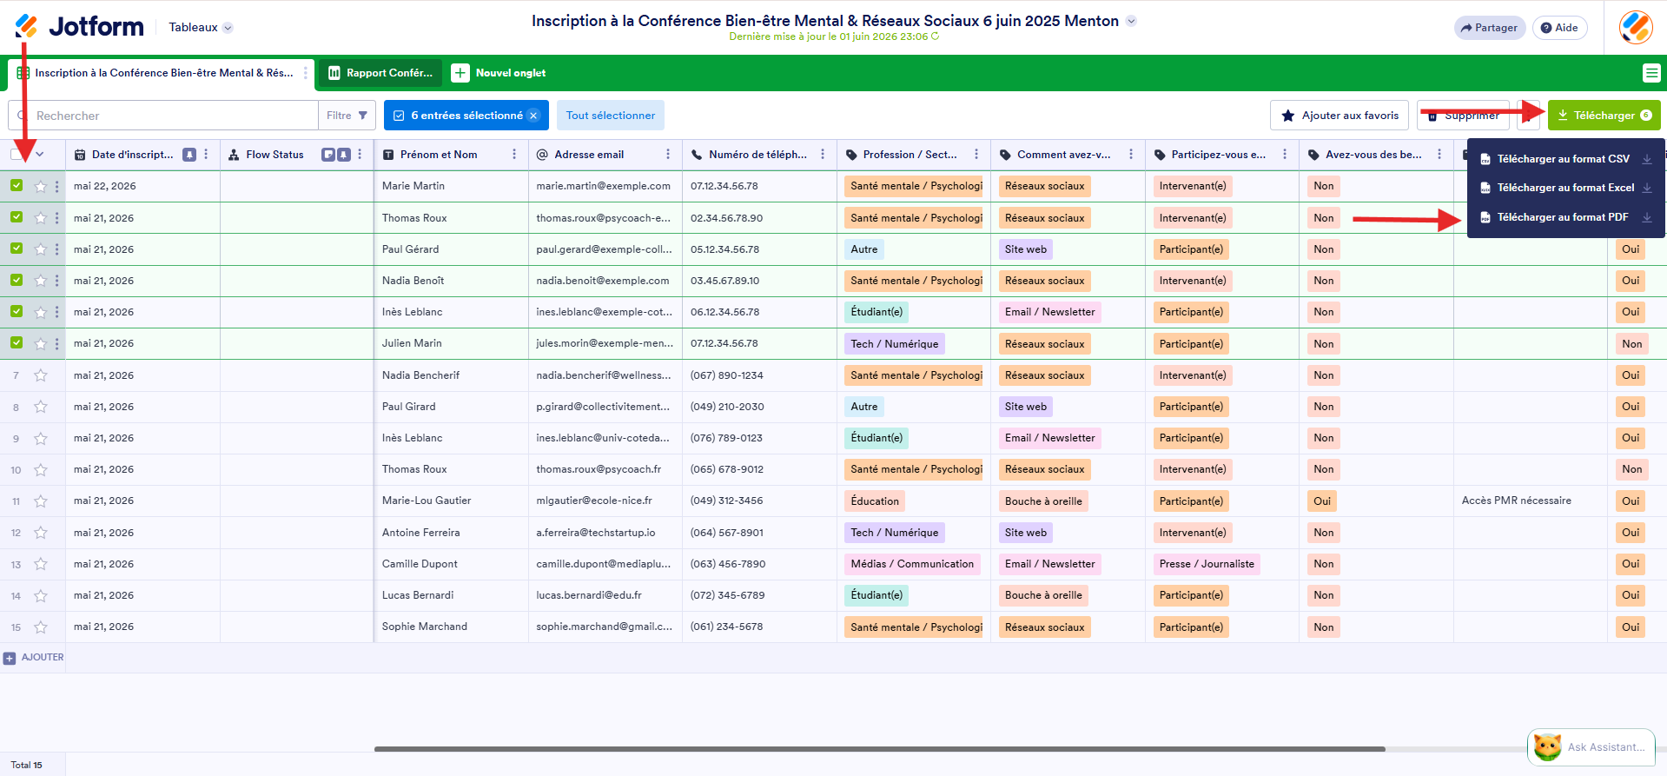Open Prénom et Nom column menu dots
The image size is (1667, 776).
coord(514,155)
